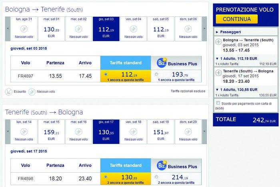Select the 112,19 standard fare radio button

click(106, 74)
